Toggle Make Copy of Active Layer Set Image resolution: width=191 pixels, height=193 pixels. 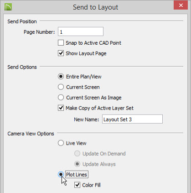point(61,108)
